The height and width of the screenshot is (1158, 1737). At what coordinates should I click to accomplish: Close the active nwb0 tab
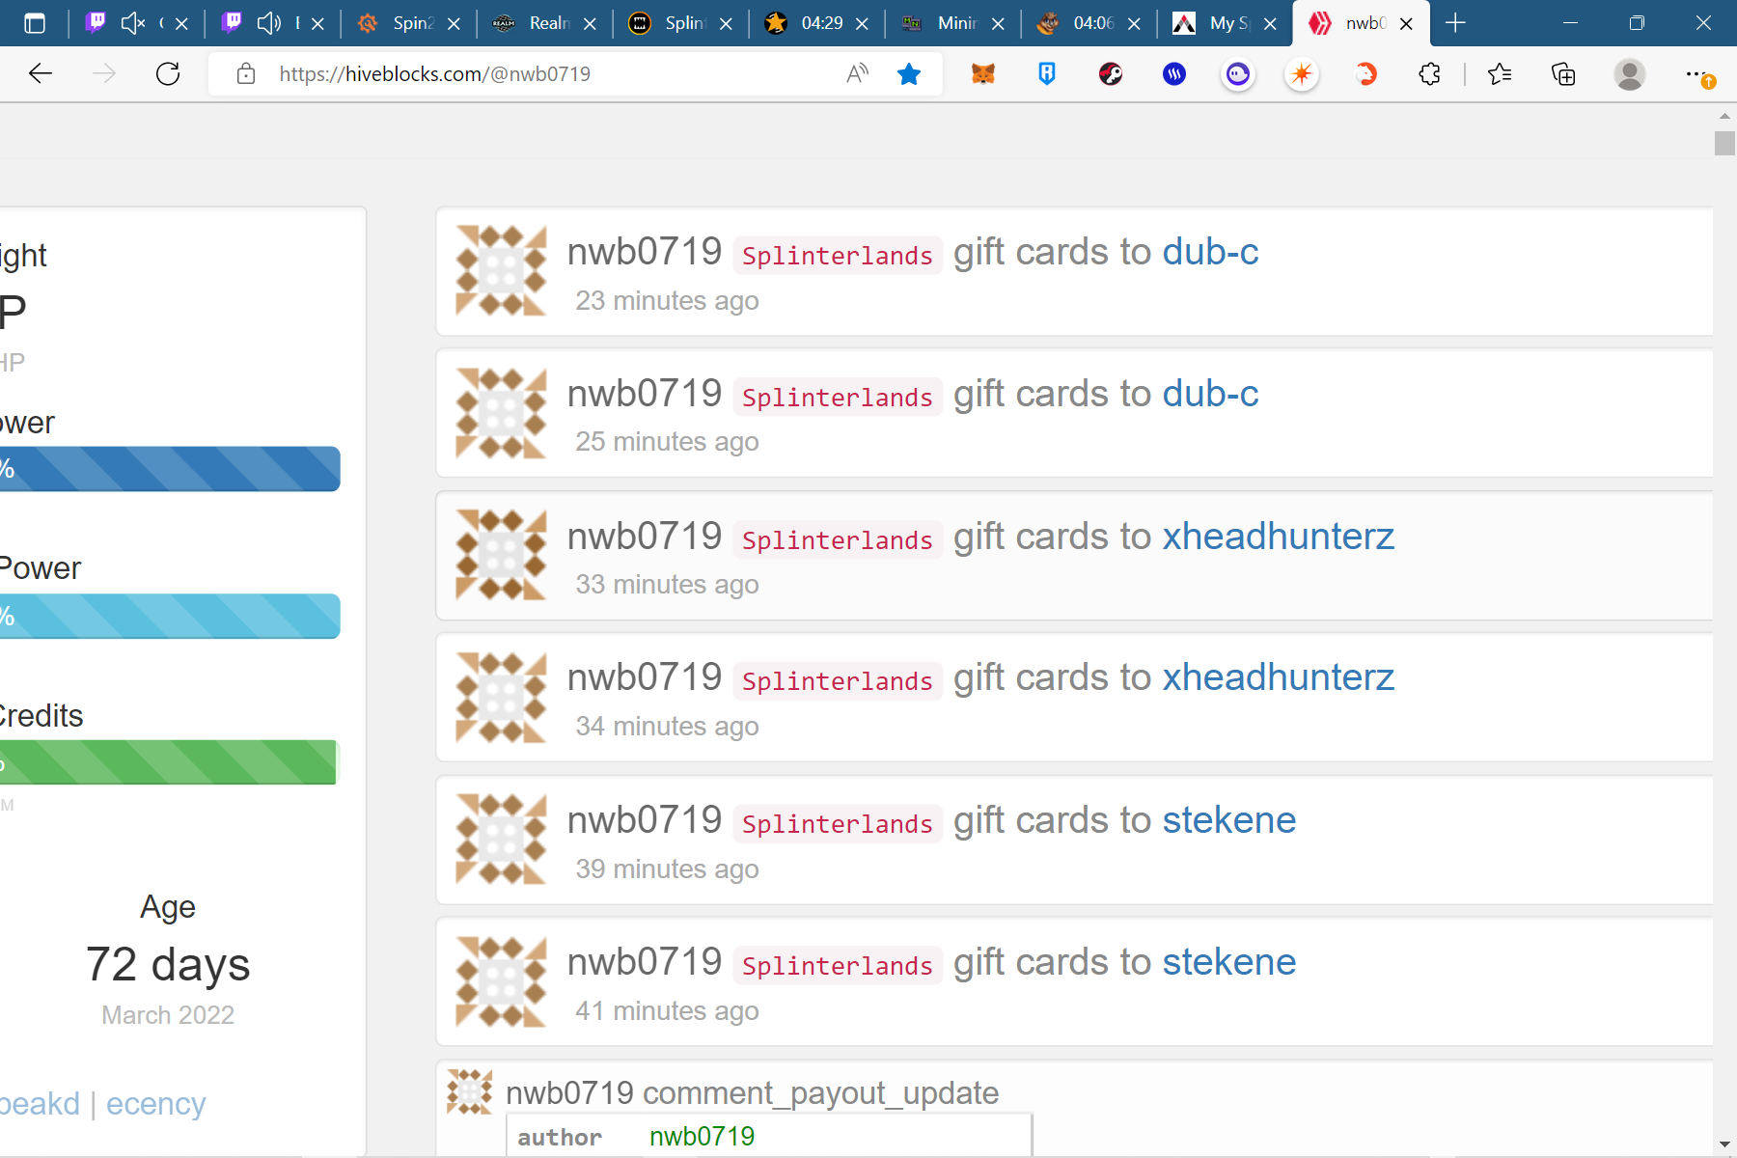point(1407,24)
